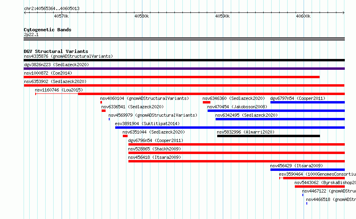
Task: Open the nsv470454 (Jakobsson2008) label
Action: [237, 107]
